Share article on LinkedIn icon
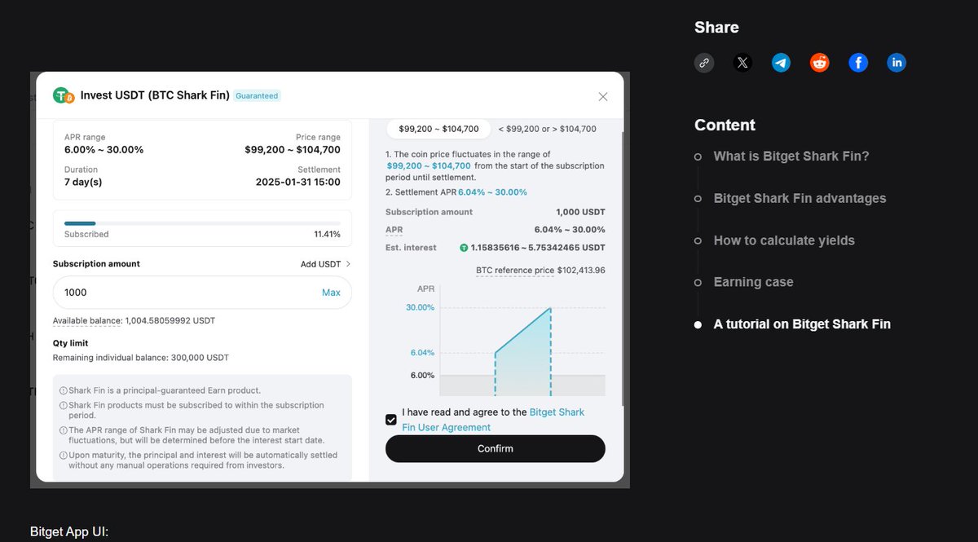 (896, 63)
